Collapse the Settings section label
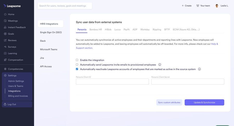 (x=12, y=75)
